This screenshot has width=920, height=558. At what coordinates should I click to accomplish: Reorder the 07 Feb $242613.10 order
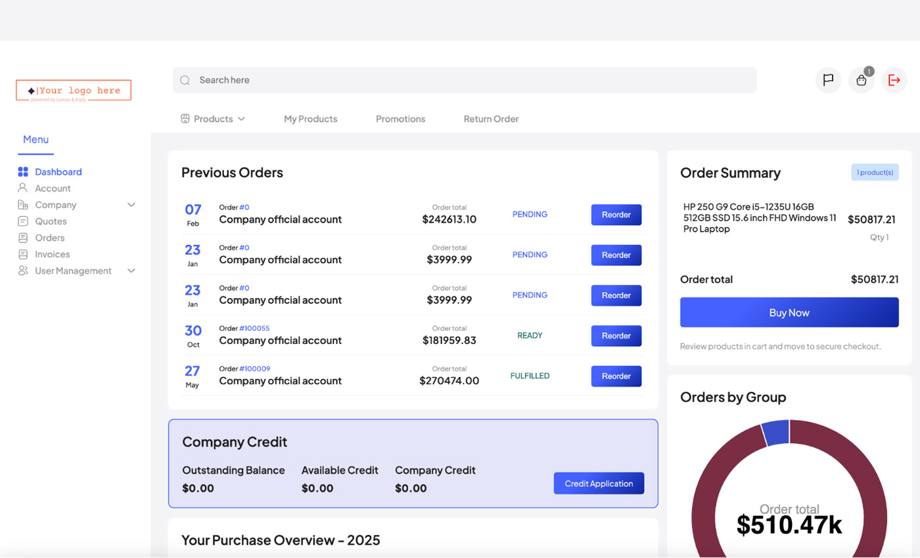(616, 215)
